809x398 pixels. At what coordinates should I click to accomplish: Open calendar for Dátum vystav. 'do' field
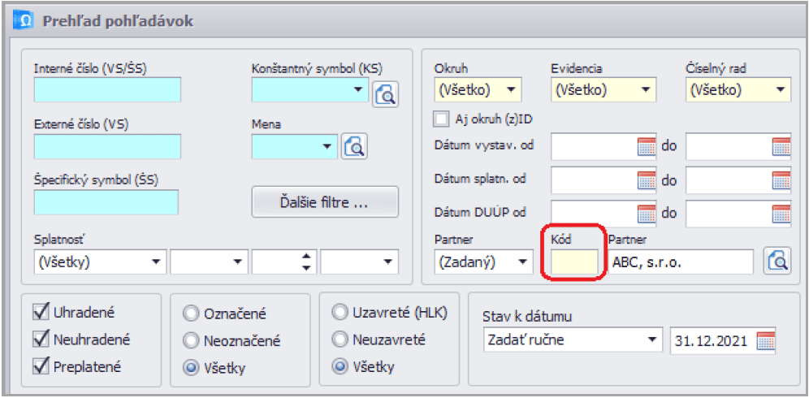pos(781,147)
